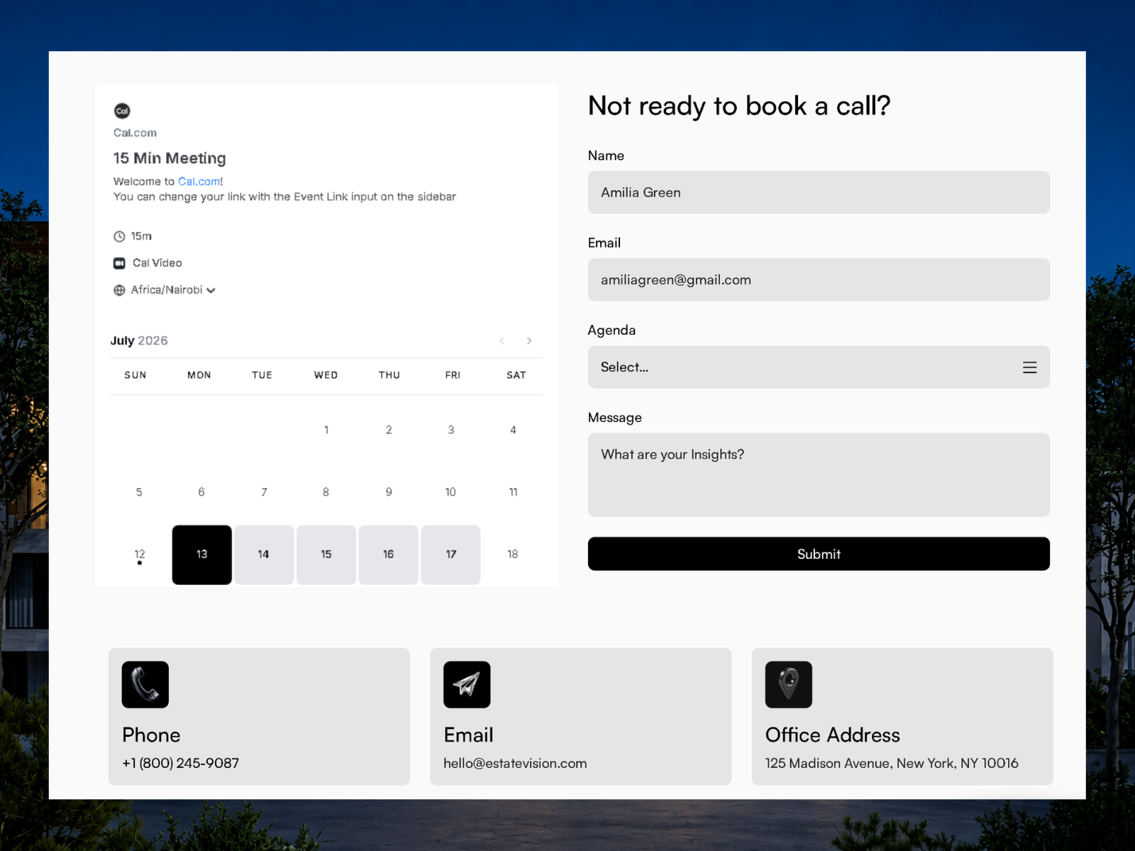Go to next month in the calendar
The height and width of the screenshot is (851, 1135).
pos(529,340)
